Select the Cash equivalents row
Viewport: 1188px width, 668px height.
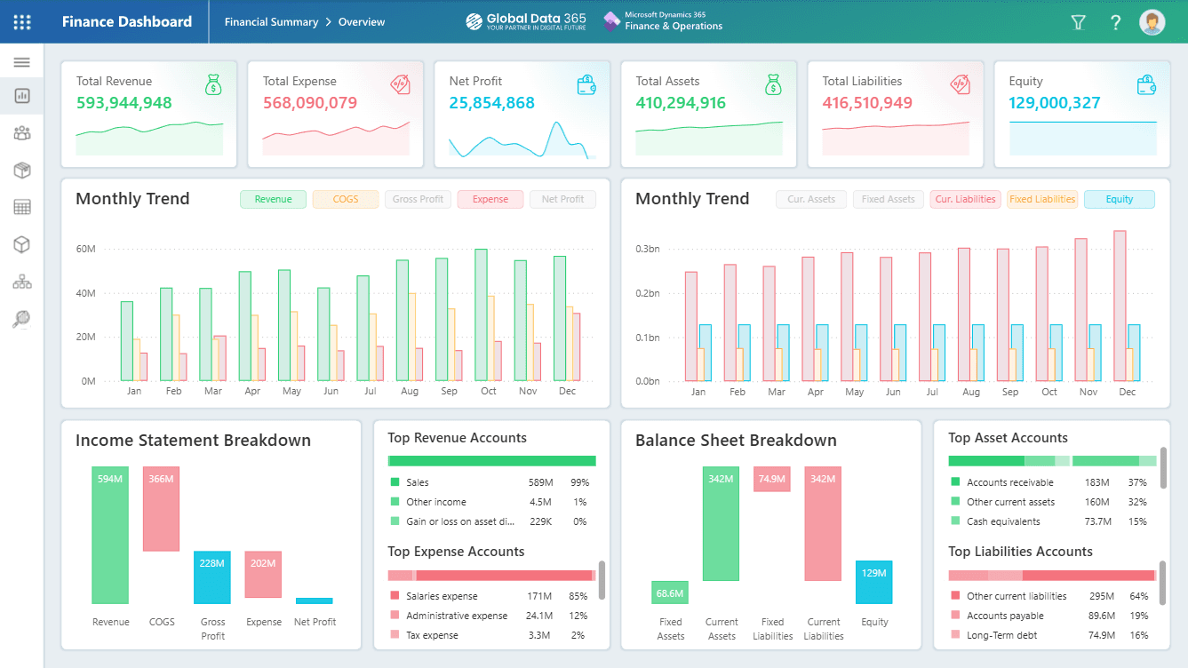tap(1052, 521)
